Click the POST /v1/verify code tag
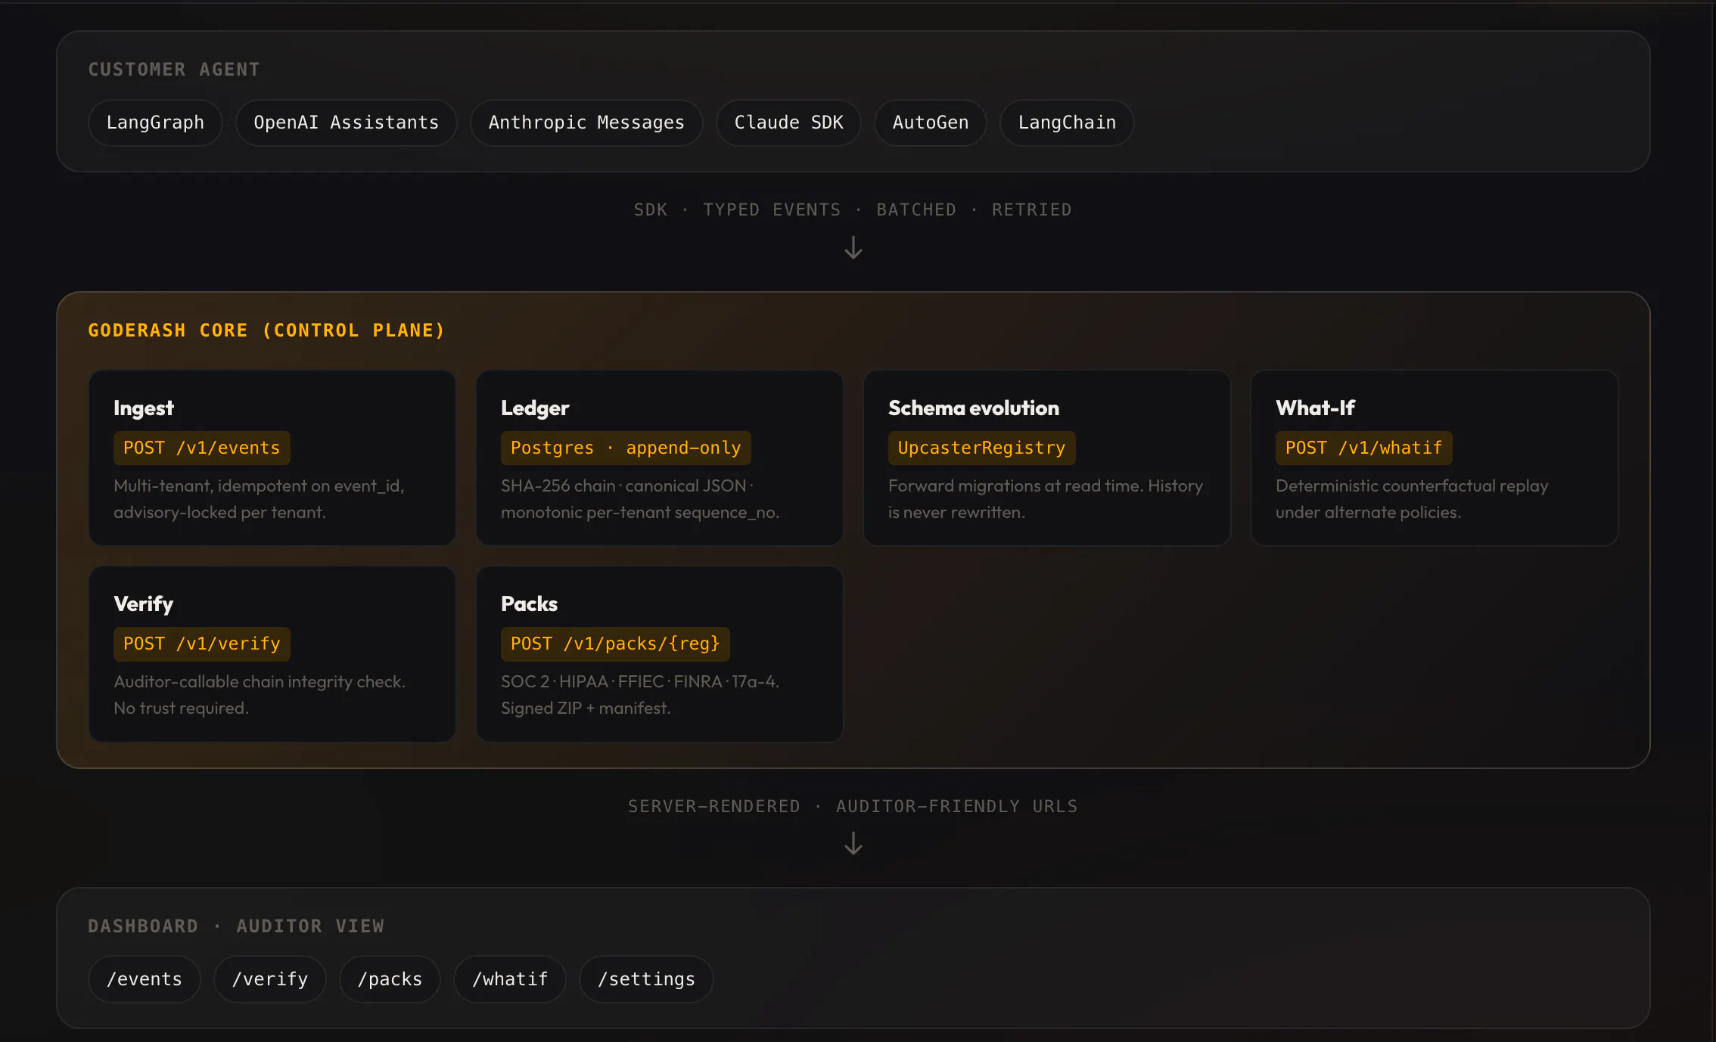The width and height of the screenshot is (1716, 1042). [x=202, y=643]
